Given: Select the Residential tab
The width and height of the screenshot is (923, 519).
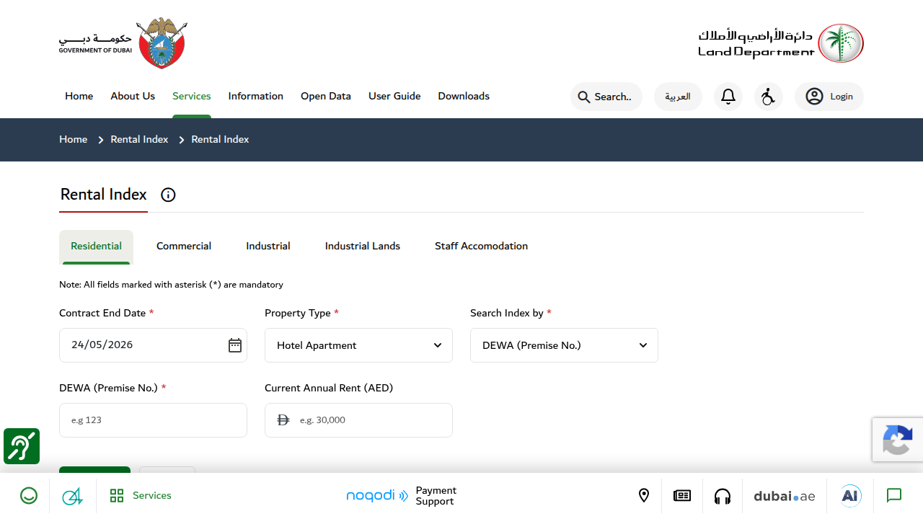Looking at the screenshot, I should [96, 247].
